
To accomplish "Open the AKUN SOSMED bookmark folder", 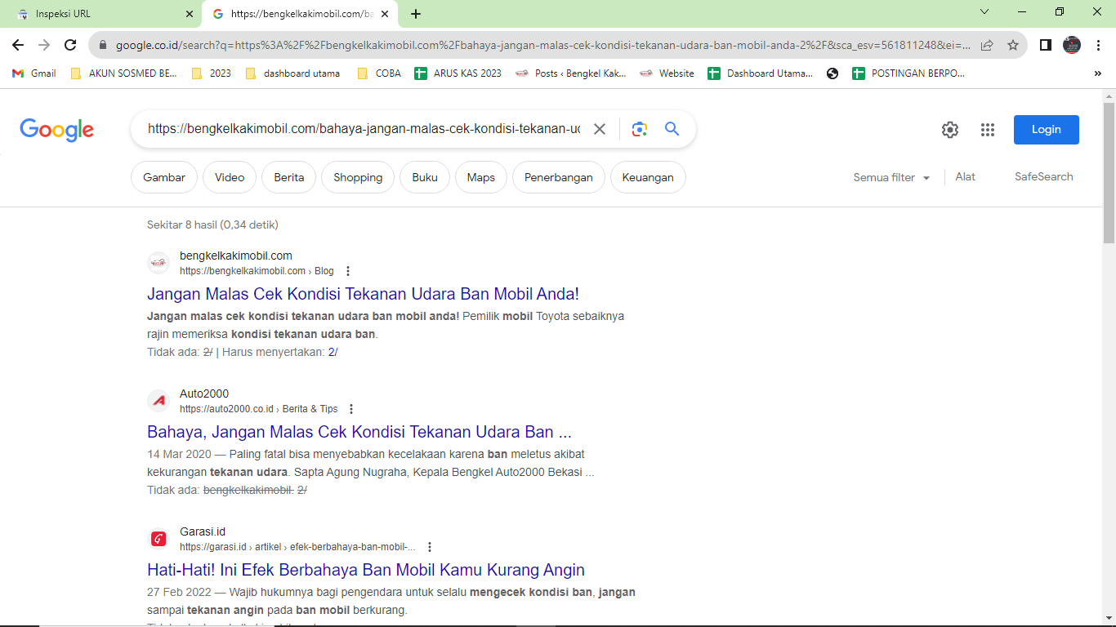I will pos(124,73).
